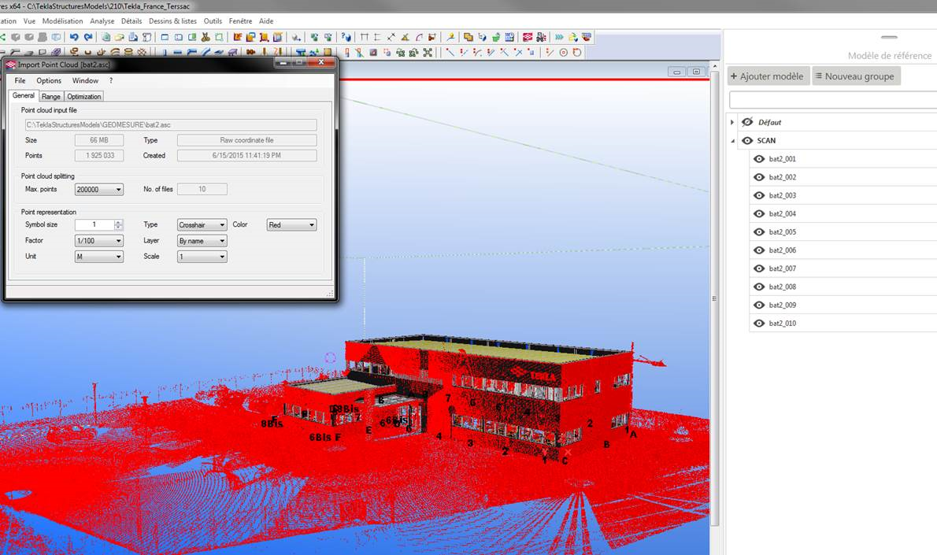Click the Nouveau groupe button

click(855, 76)
